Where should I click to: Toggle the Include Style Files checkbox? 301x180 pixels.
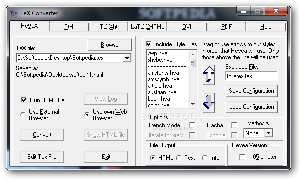(x=149, y=44)
